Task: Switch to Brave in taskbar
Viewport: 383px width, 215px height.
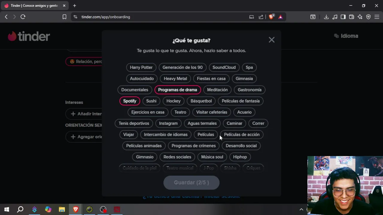Action: click(76, 210)
